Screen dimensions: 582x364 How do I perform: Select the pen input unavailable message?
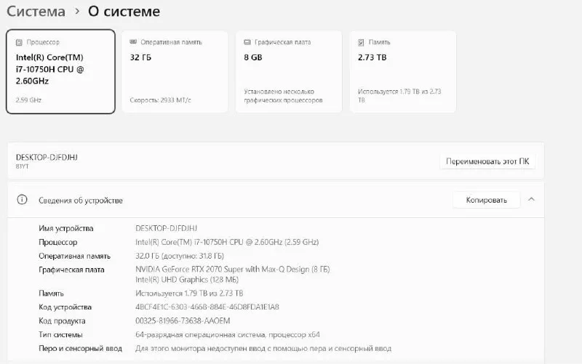263,349
